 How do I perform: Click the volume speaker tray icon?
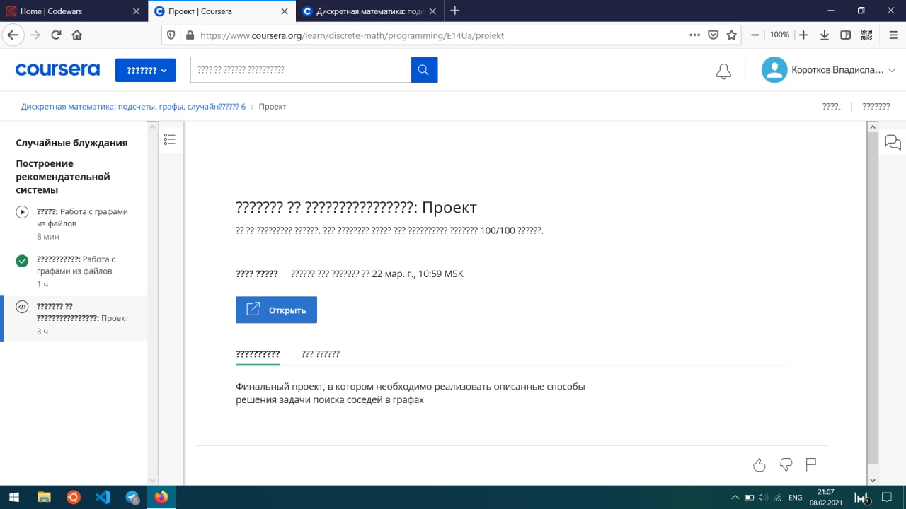click(762, 498)
